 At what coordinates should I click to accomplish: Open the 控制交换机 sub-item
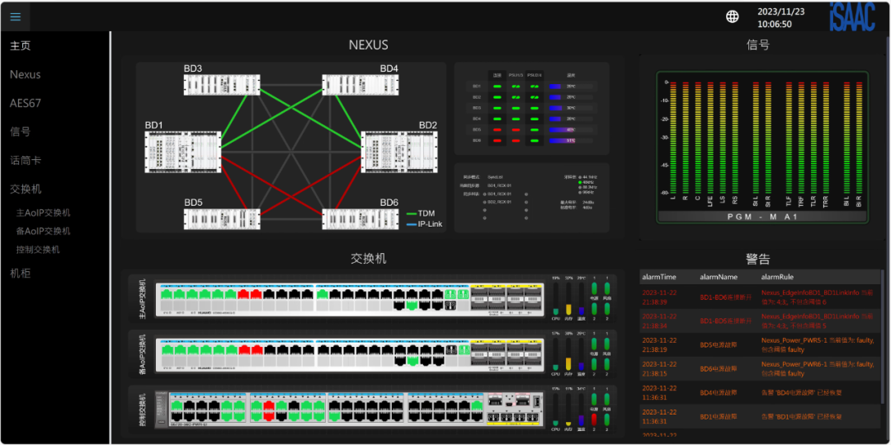pos(38,250)
